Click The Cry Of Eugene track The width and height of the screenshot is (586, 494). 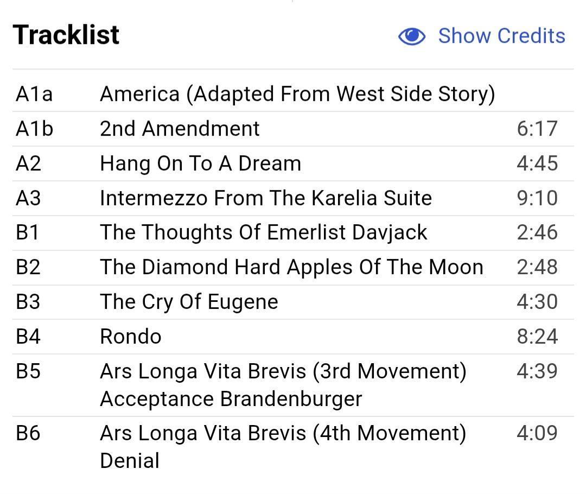coord(189,302)
